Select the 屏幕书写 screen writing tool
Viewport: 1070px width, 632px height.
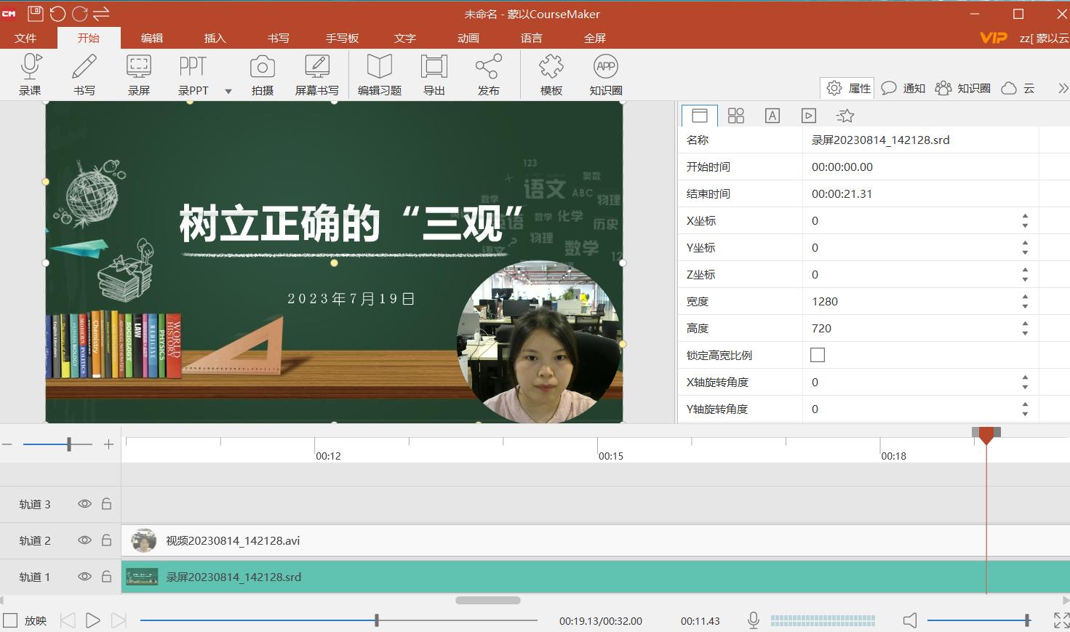(x=317, y=73)
